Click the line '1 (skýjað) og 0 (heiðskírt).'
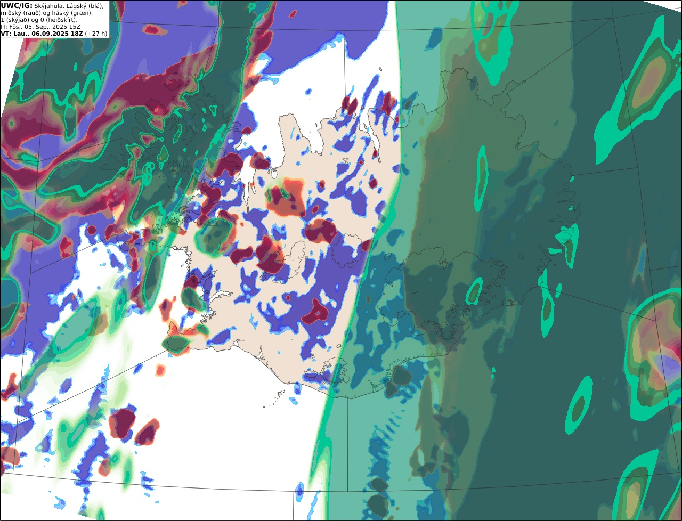This screenshot has height=521, width=682. pyautogui.click(x=39, y=20)
